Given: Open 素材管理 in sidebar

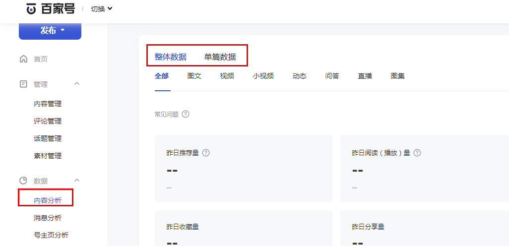Looking at the screenshot, I should point(48,156).
